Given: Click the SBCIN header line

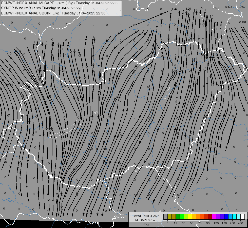Looking at the screenshot, I should tap(53, 13).
